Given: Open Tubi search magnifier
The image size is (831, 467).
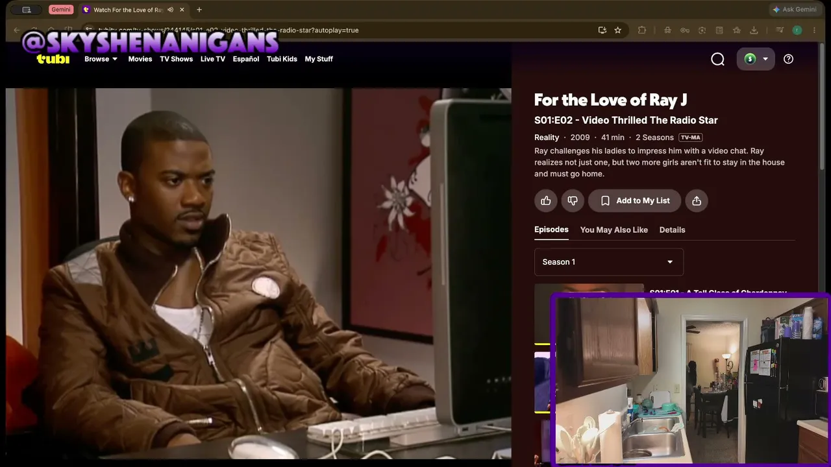Looking at the screenshot, I should (x=717, y=59).
